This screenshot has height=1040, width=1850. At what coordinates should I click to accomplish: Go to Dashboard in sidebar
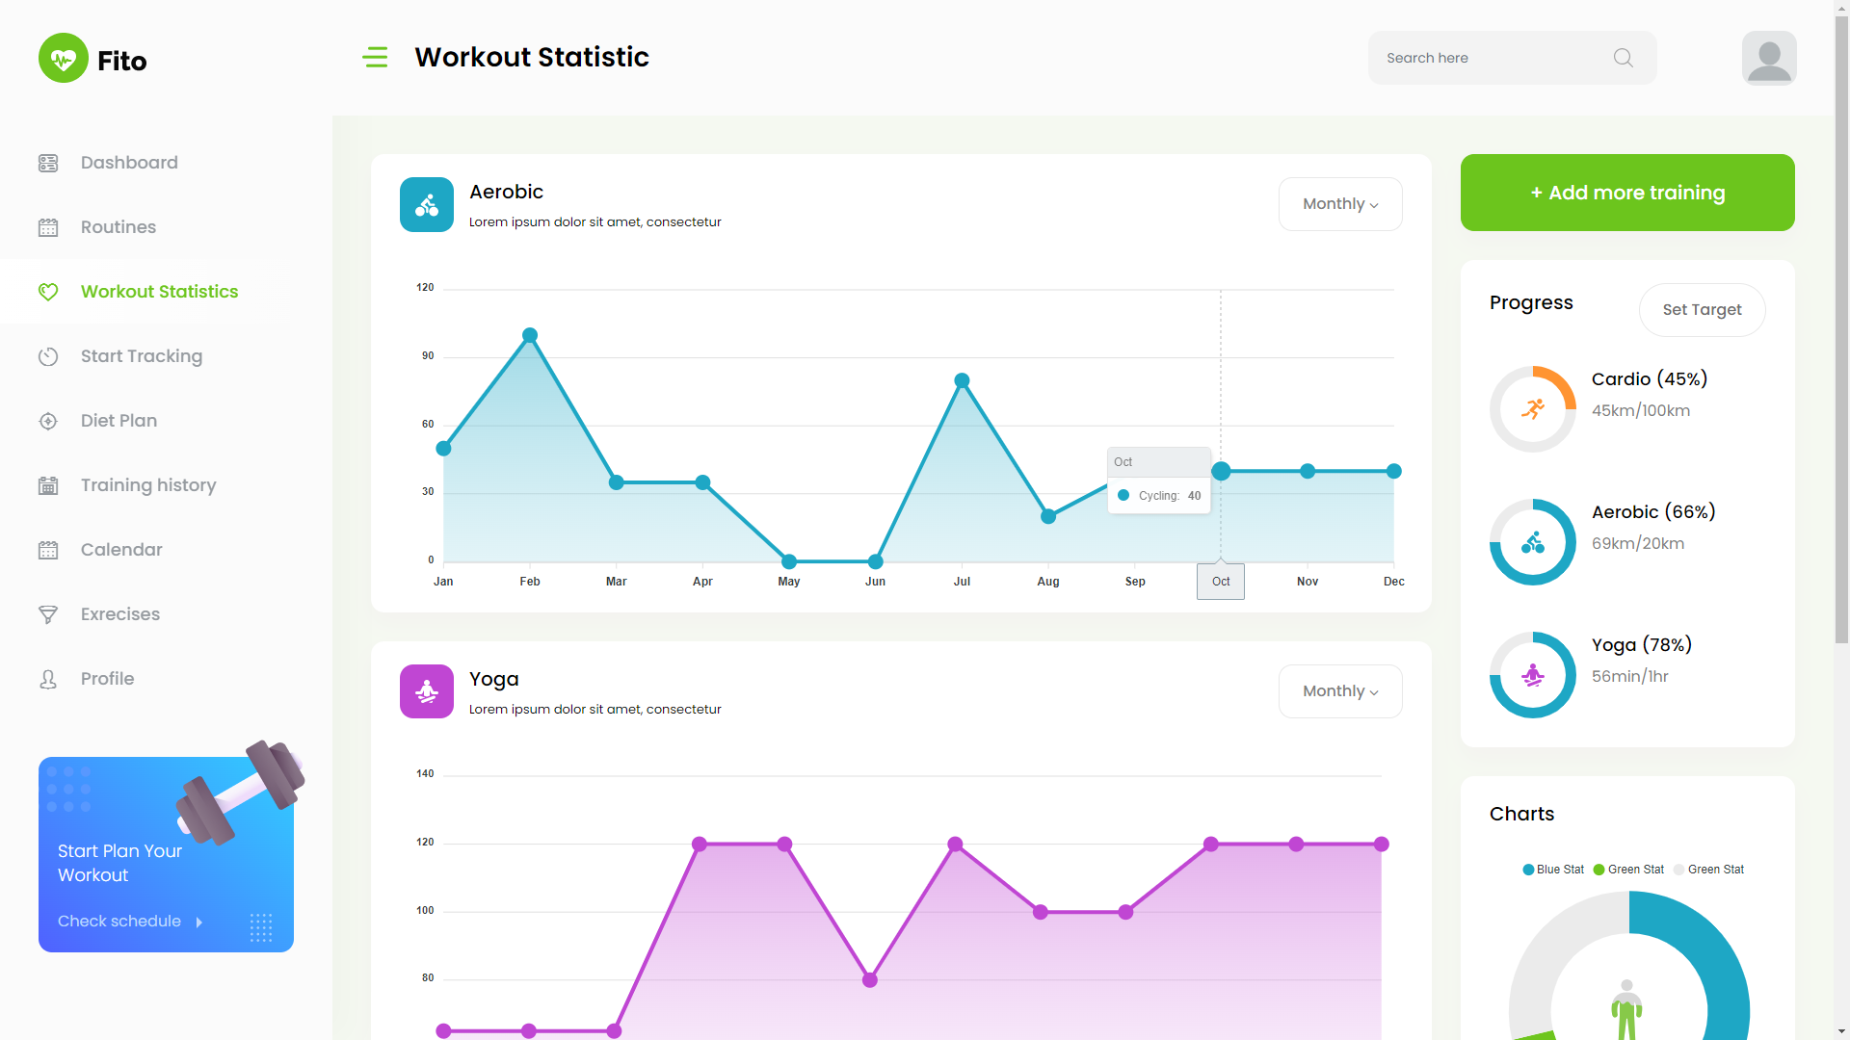(129, 163)
